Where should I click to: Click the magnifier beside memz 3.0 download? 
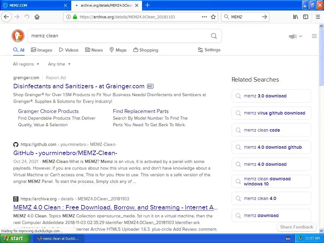pos(238,96)
